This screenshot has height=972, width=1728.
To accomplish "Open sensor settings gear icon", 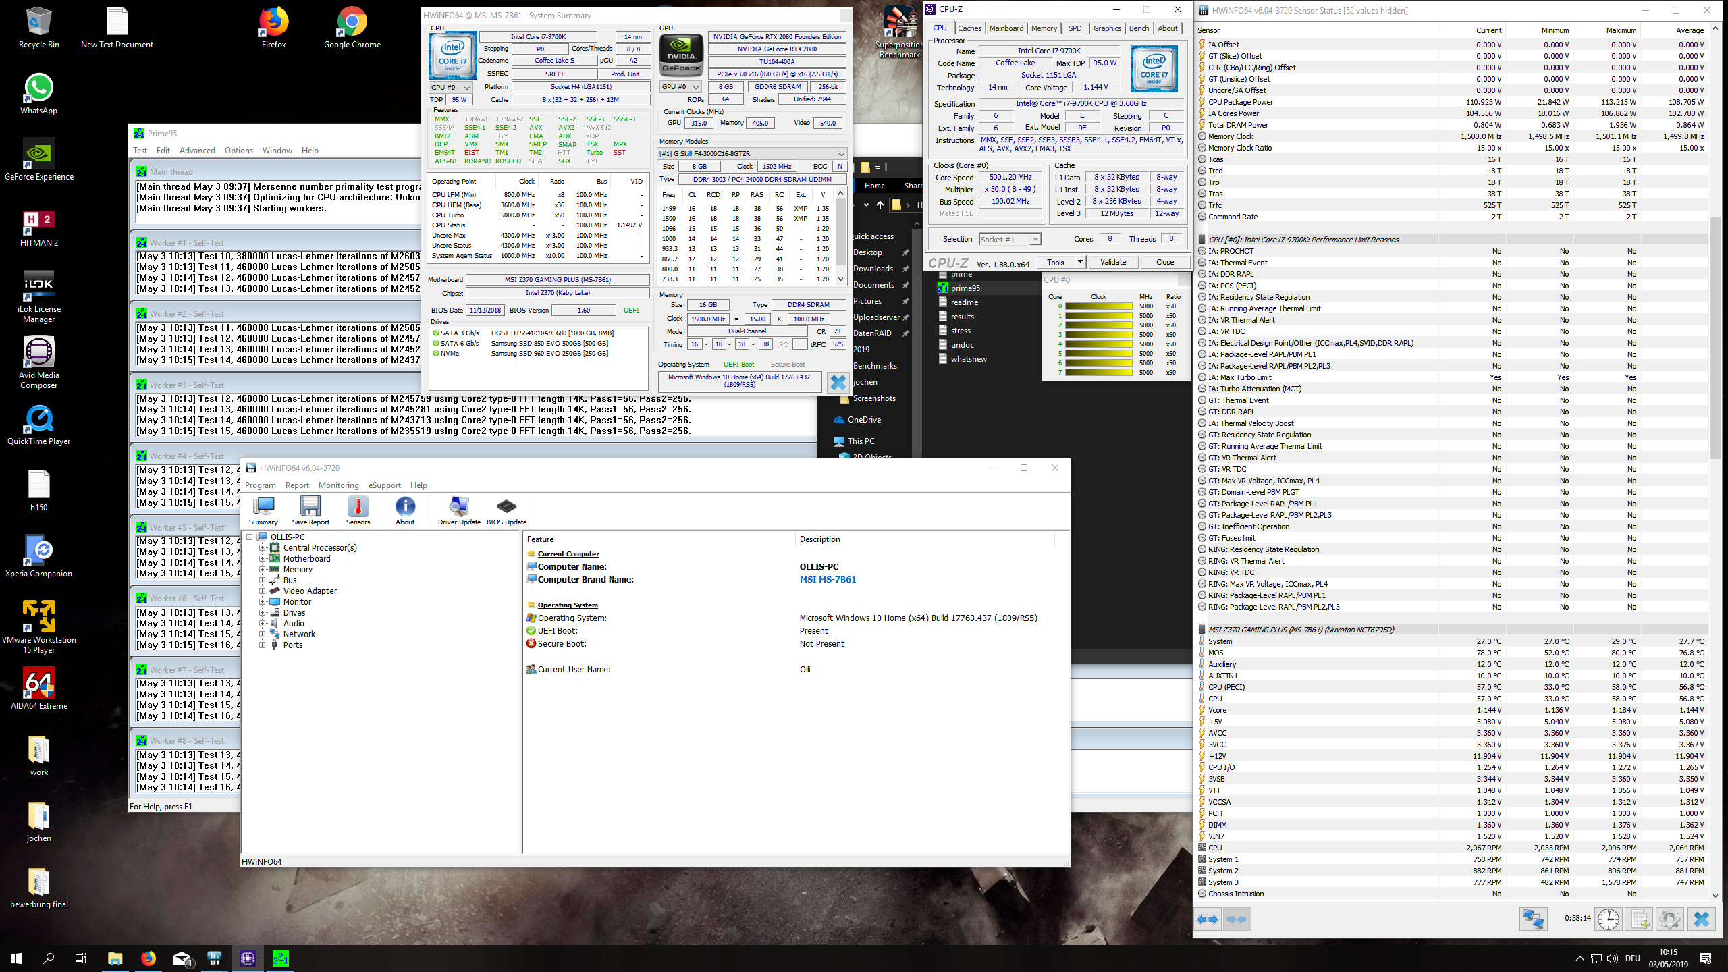I will click(x=1669, y=919).
